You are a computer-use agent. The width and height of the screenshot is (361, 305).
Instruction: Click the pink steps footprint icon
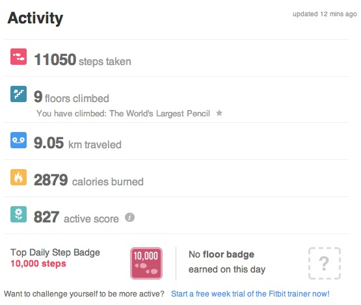tap(18, 57)
